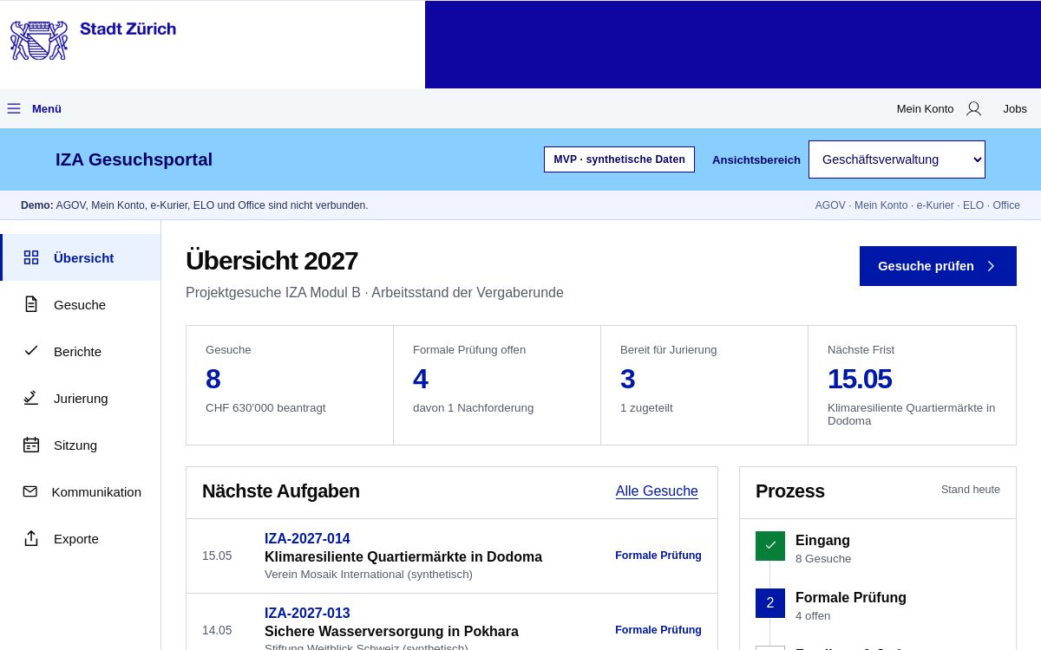Click the CHF 630'000 beantragt text
The height and width of the screenshot is (650, 1041).
tap(265, 407)
